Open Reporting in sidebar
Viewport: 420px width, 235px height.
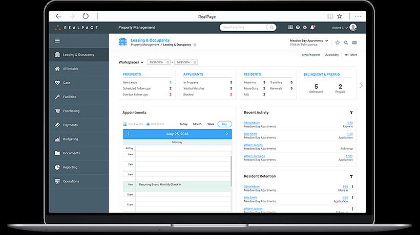(79, 167)
